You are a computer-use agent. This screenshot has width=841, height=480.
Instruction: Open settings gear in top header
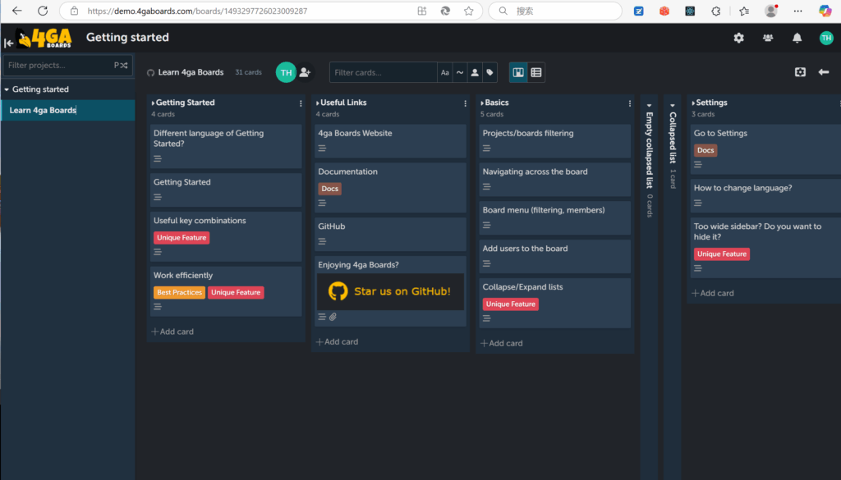[x=738, y=38]
